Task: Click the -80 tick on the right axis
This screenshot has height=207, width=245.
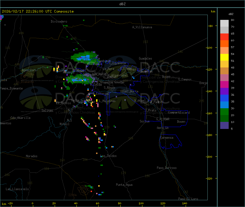Action: point(210,26)
